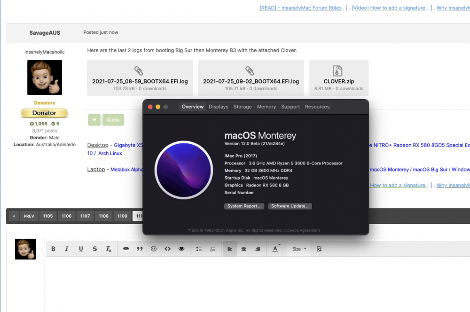470x312 pixels.
Task: Jump to page 1107
Action: click(x=85, y=216)
